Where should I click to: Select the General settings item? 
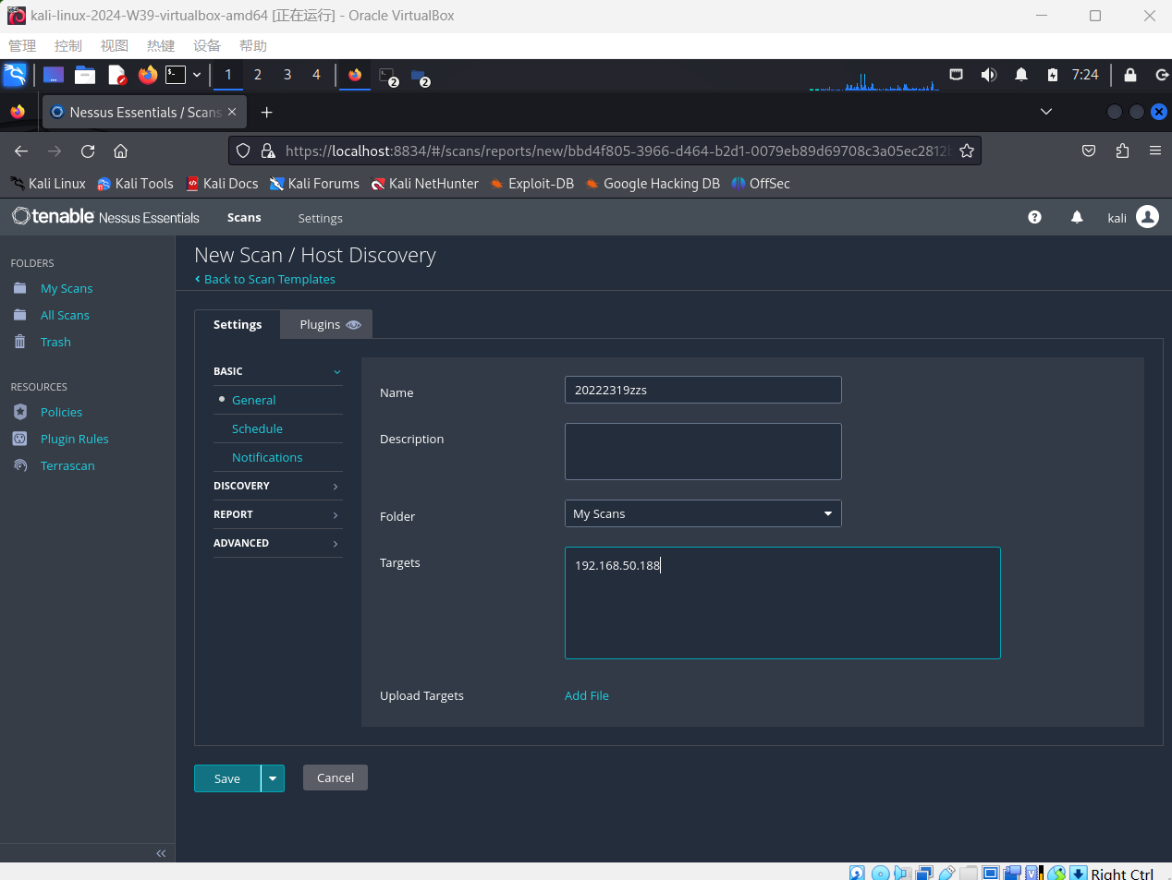click(253, 400)
